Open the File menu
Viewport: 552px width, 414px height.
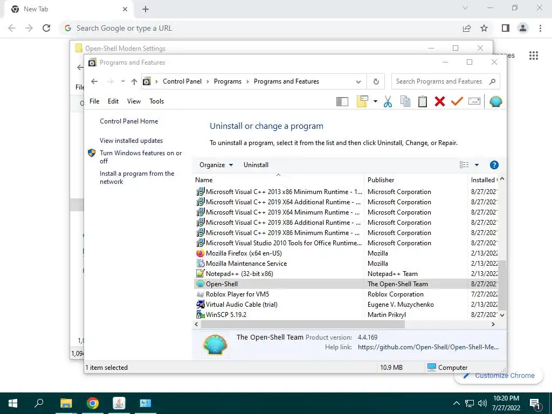[x=94, y=101]
